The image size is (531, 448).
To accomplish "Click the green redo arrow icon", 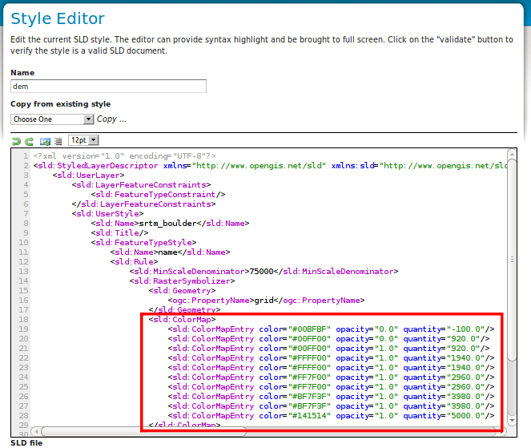I will pyautogui.click(x=30, y=141).
